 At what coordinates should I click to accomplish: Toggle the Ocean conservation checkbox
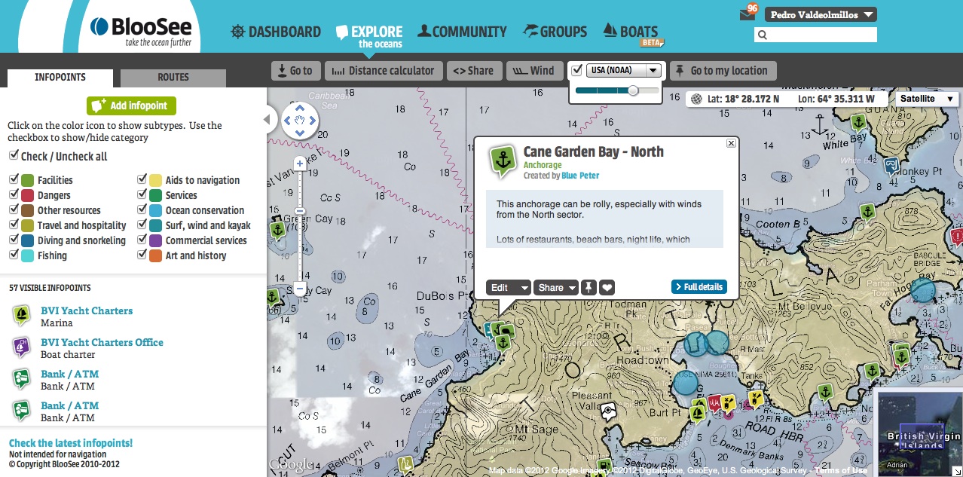point(142,209)
